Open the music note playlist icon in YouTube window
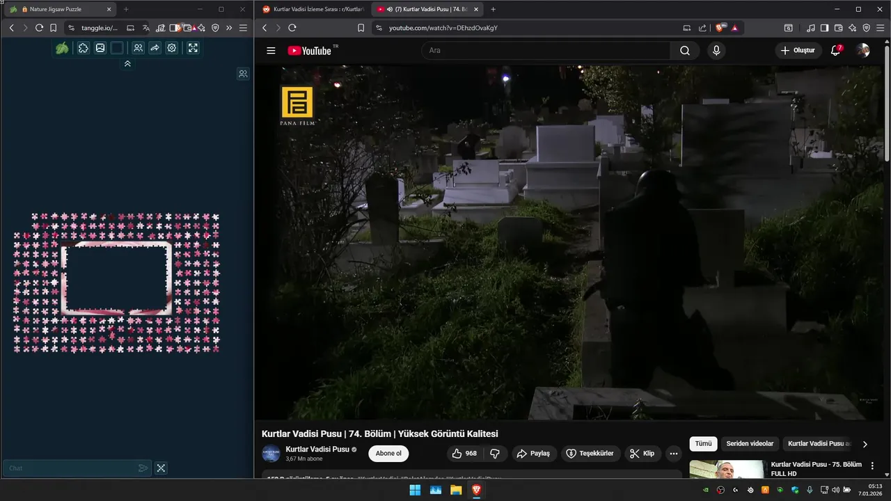The height and width of the screenshot is (501, 891). (x=810, y=28)
